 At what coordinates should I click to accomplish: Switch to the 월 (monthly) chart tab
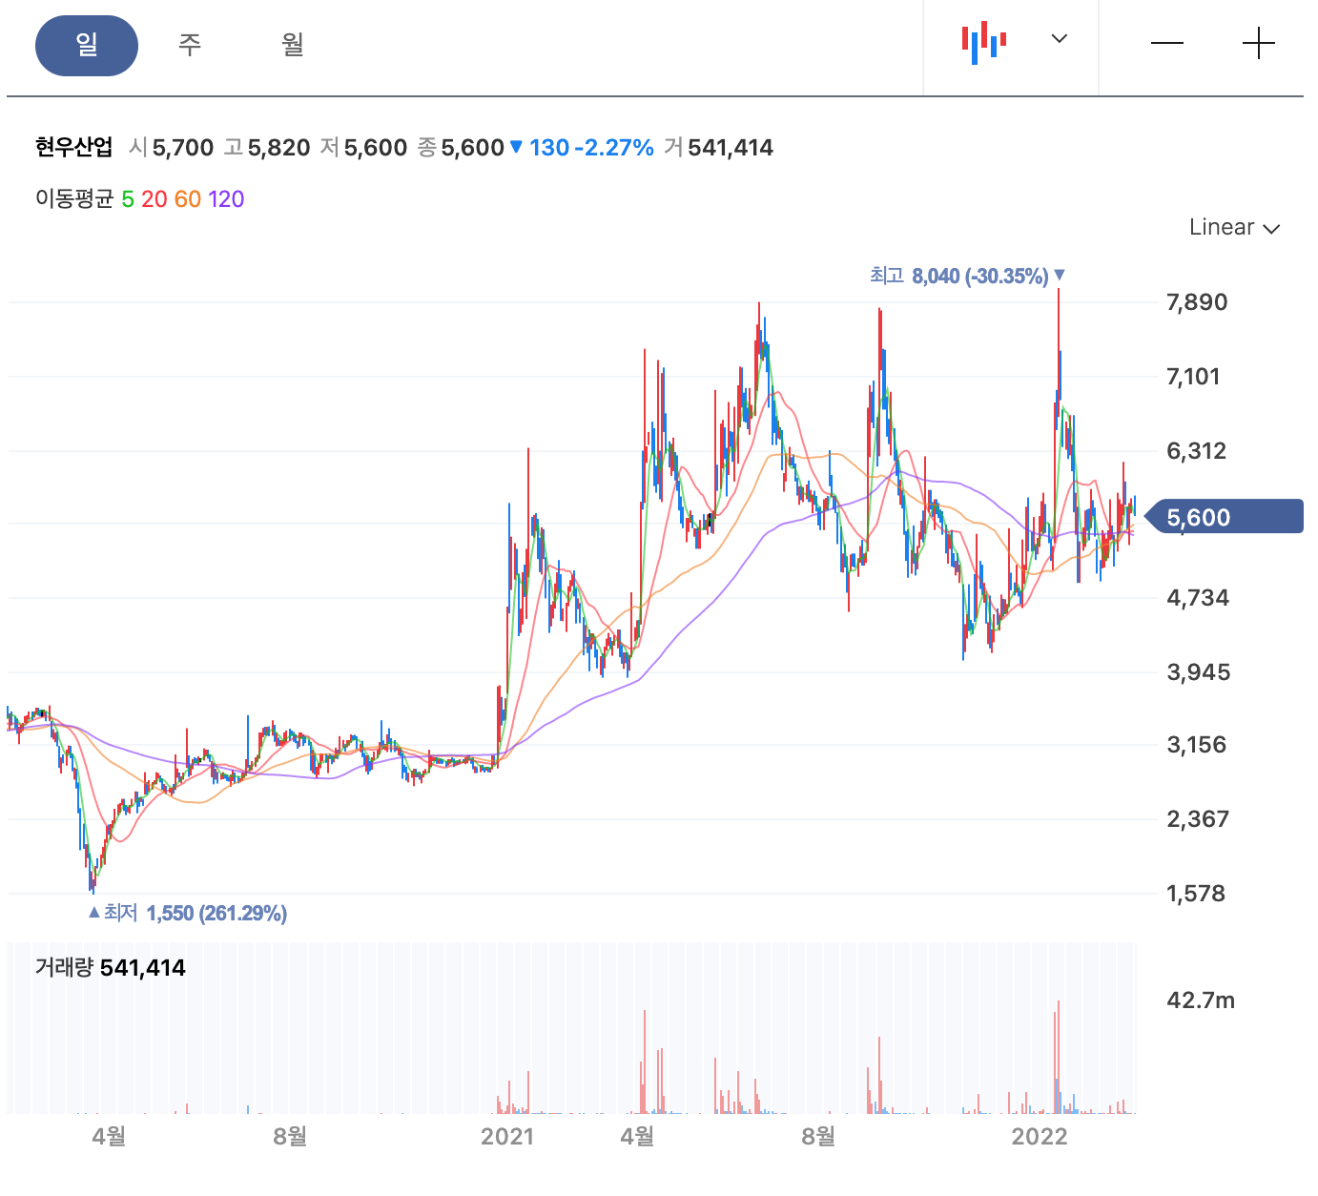[x=293, y=45]
